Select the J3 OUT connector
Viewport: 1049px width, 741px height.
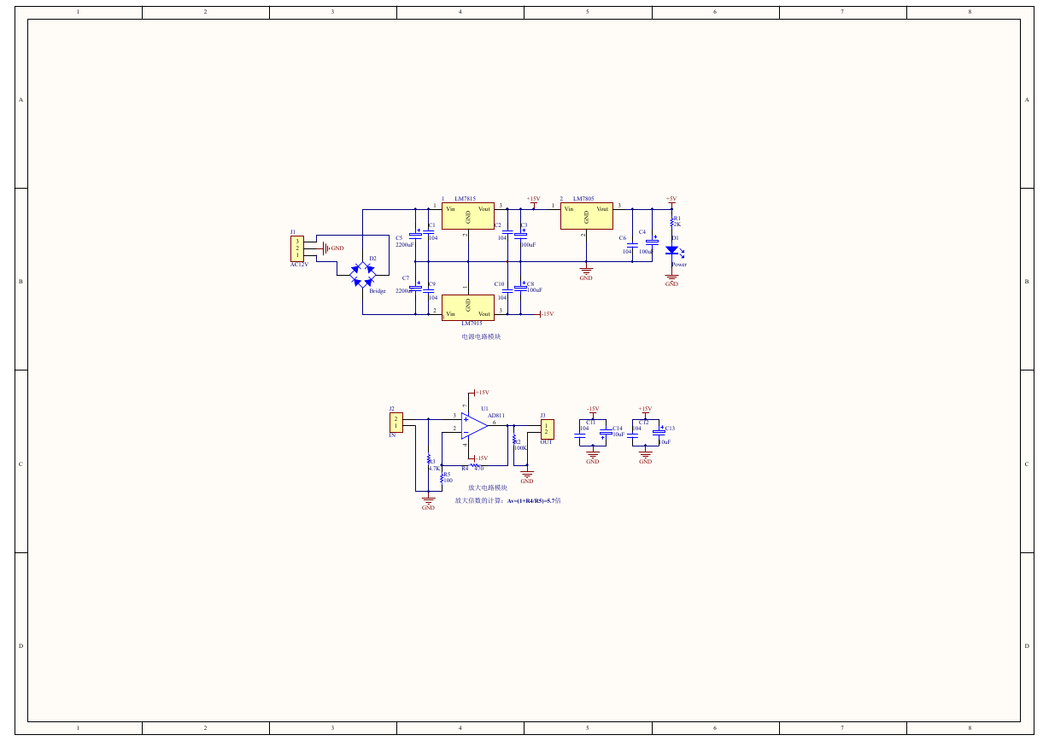pos(547,429)
